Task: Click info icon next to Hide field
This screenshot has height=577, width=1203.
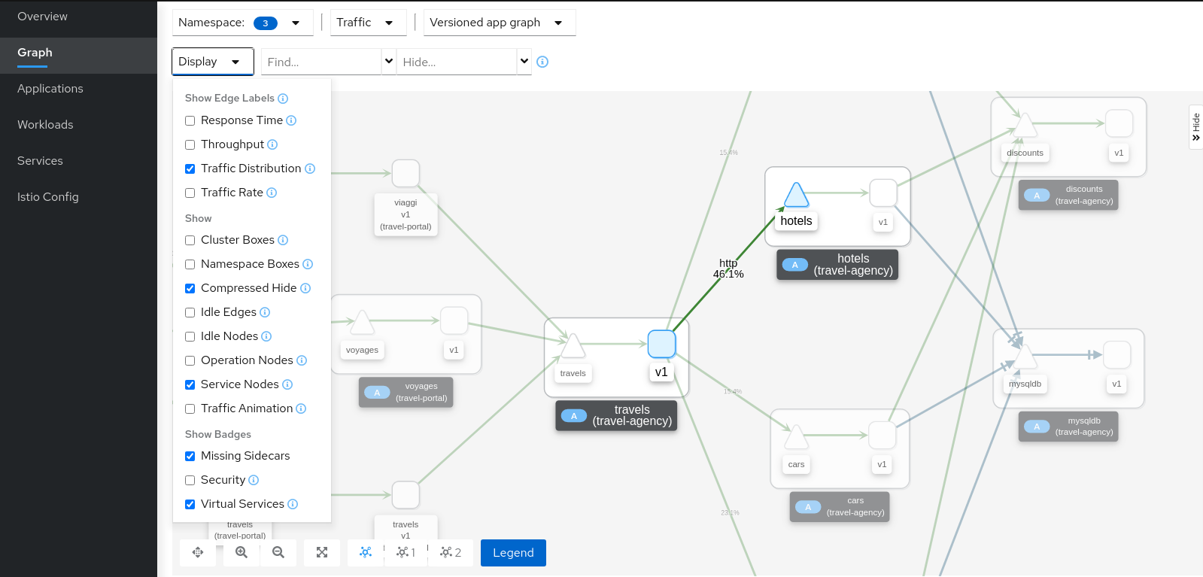Action: click(x=542, y=62)
